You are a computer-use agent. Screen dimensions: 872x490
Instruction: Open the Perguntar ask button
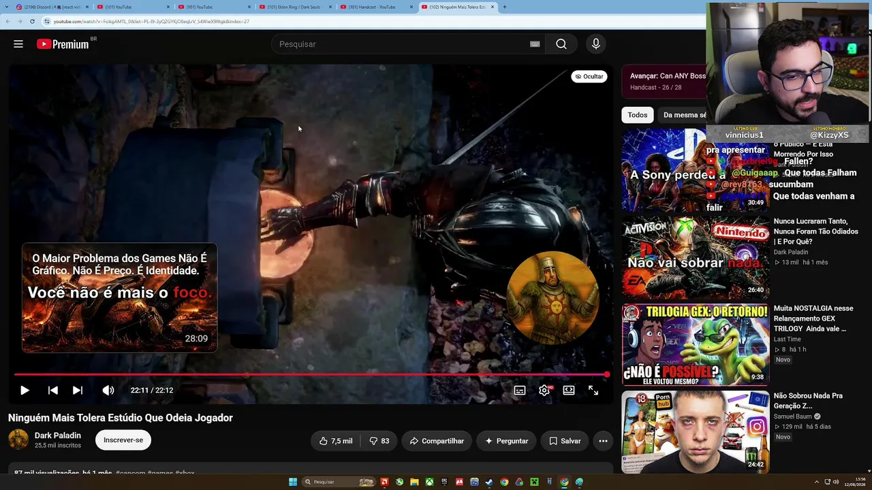tap(506, 441)
